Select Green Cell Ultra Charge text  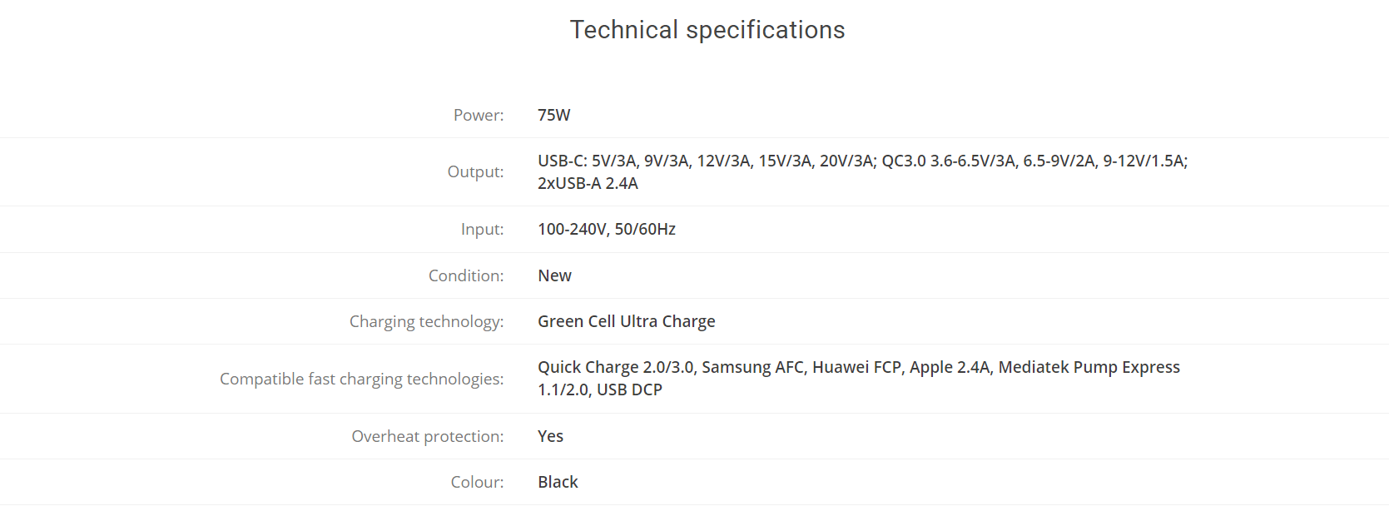click(x=627, y=321)
